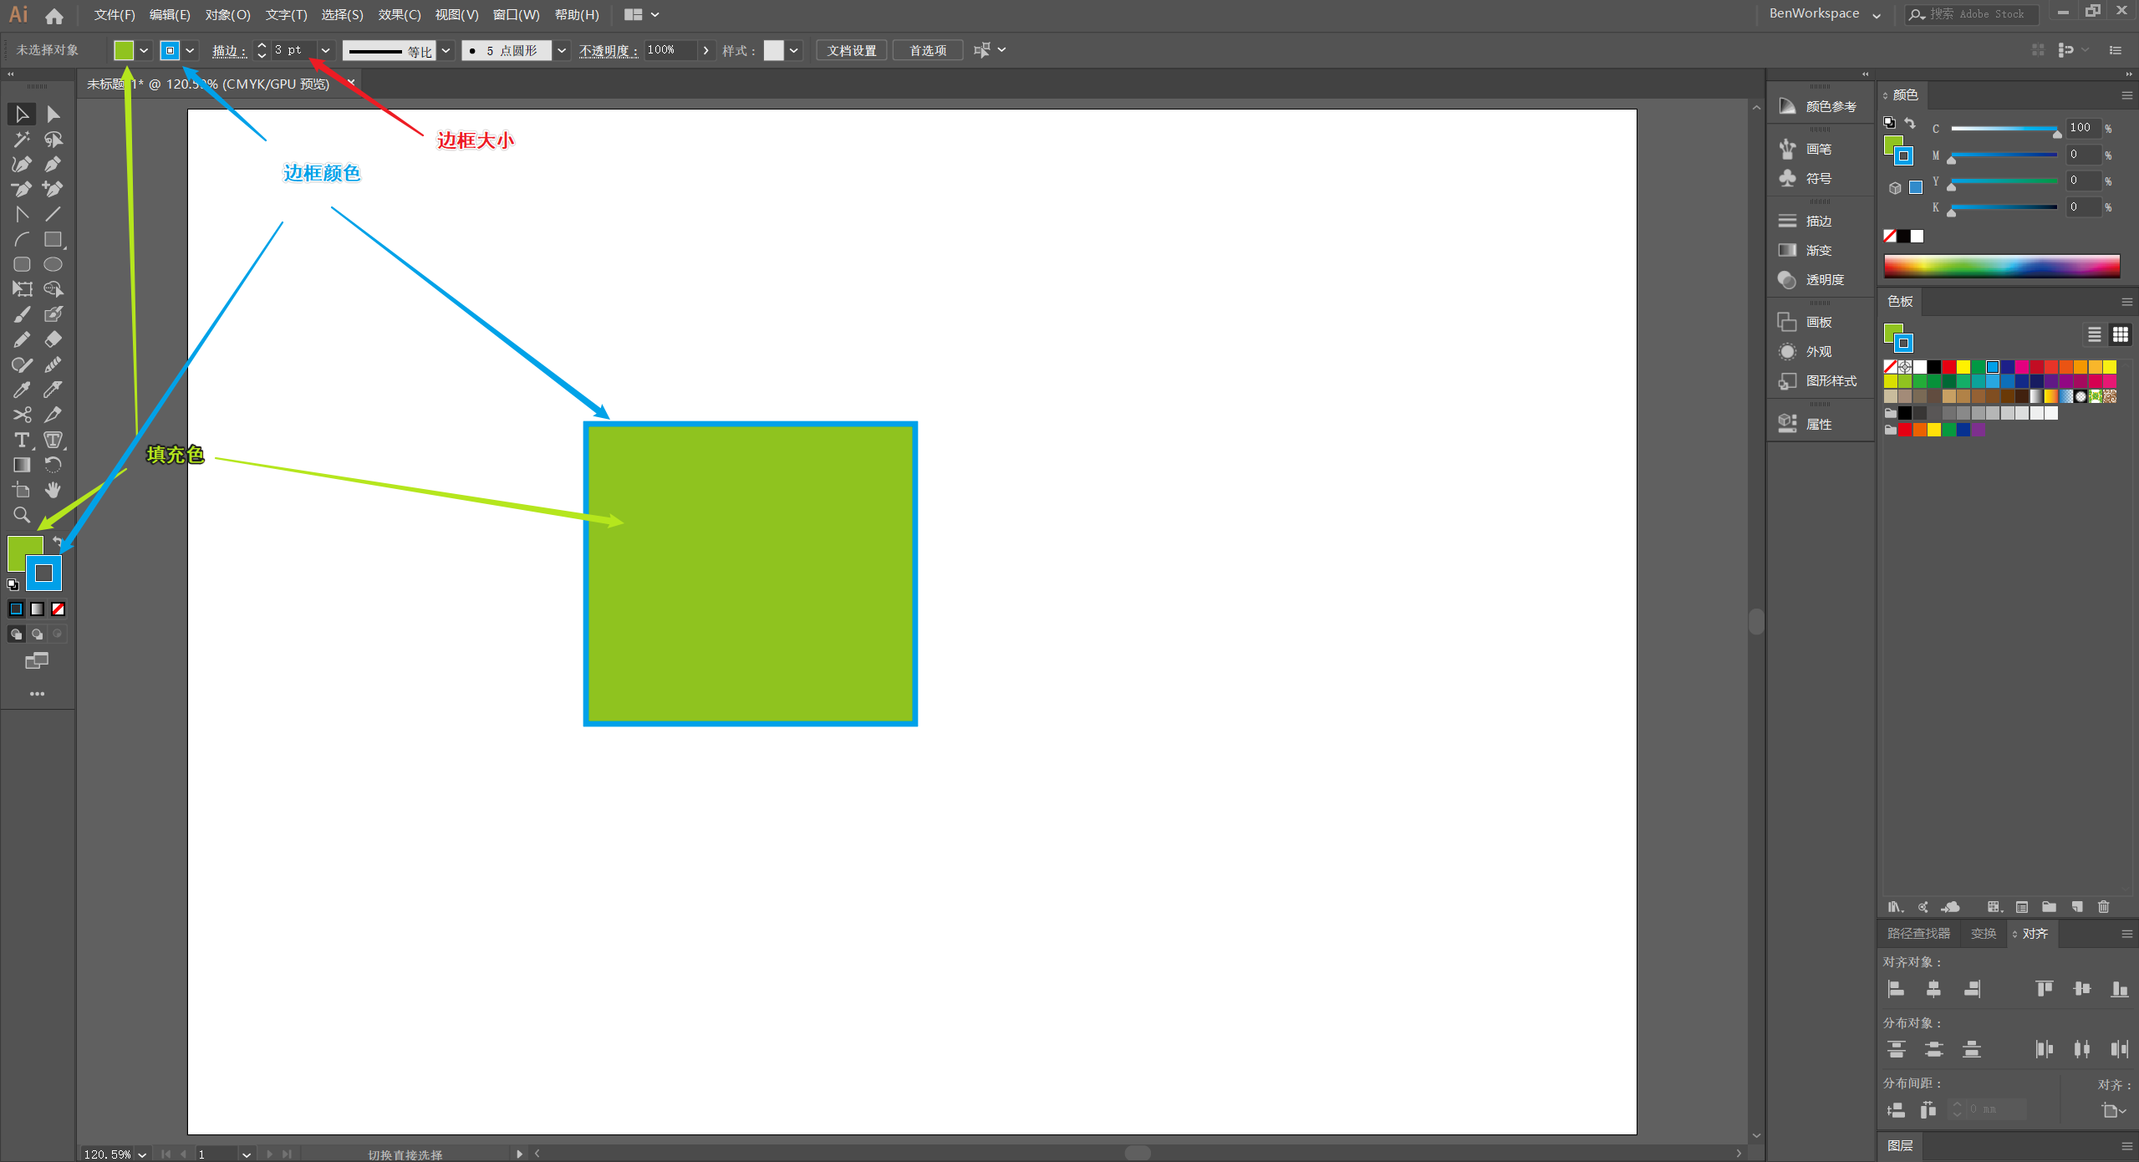Screen dimensions: 2139x1162
Task: Open the 效果(C) menu
Action: 399,14
